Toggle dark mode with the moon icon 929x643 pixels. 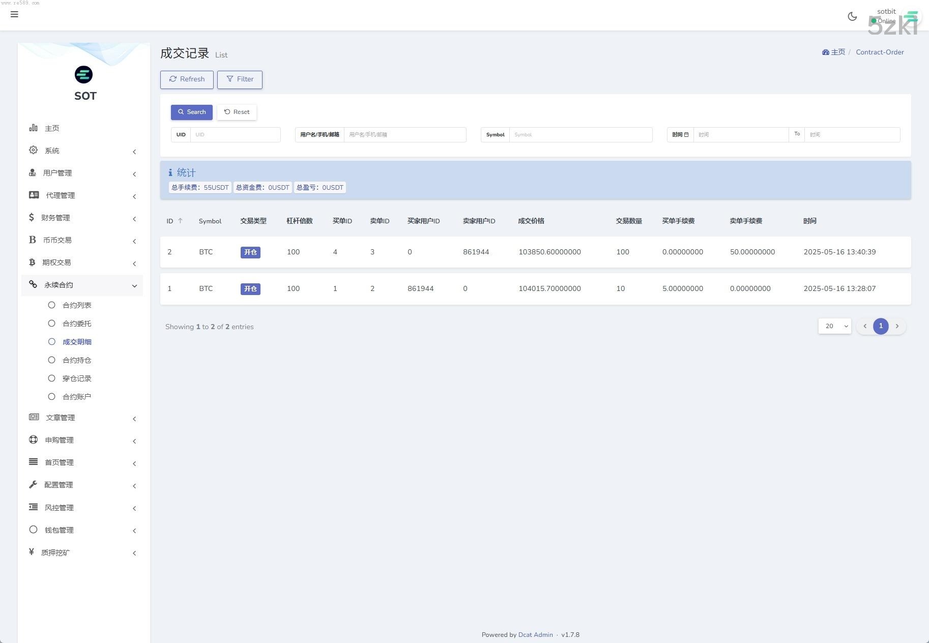[x=852, y=16]
